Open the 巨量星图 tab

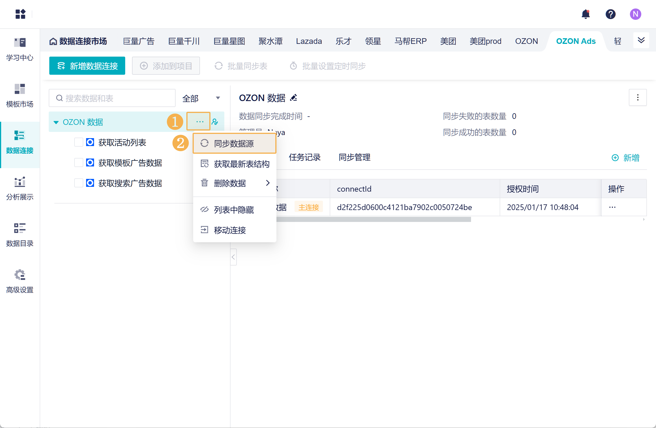[x=229, y=41]
